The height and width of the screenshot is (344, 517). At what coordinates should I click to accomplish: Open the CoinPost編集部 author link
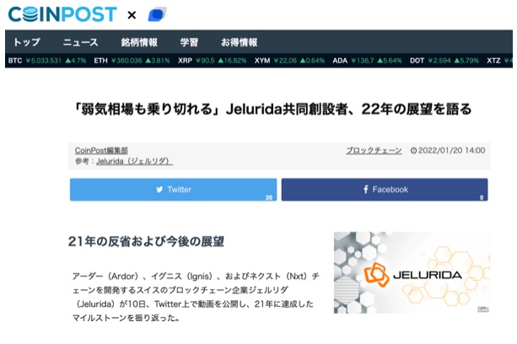101,150
